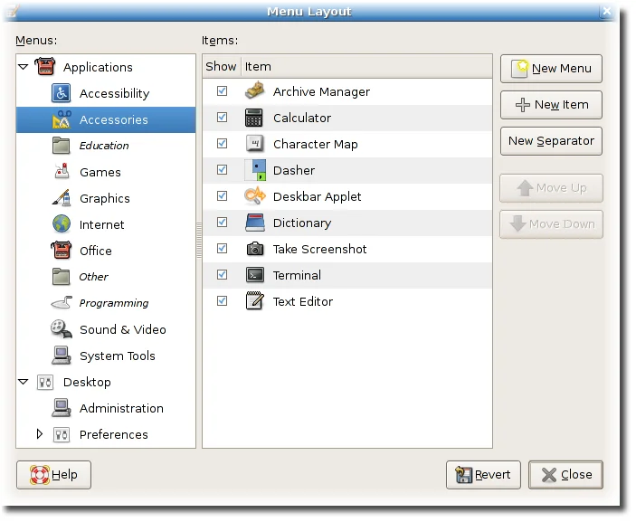This screenshot has height=522, width=636.
Task: Select the Programming menu label
Action: pyautogui.click(x=114, y=303)
